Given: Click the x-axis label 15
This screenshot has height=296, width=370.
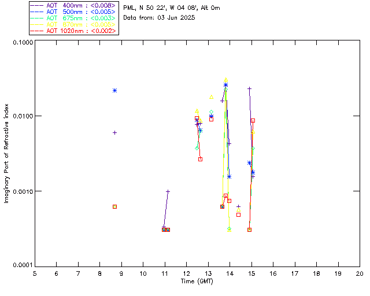Looking at the screenshot, I should [x=251, y=273].
